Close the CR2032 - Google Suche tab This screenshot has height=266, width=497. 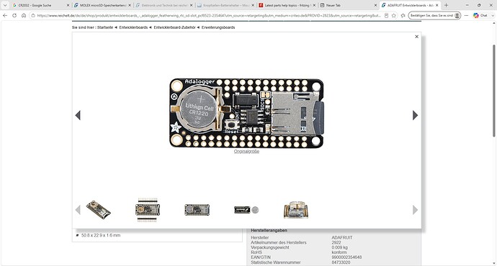pos(68,5)
